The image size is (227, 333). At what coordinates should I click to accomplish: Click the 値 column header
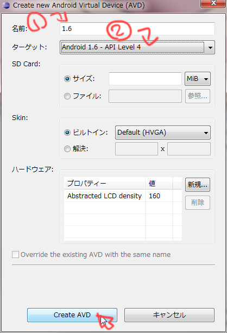point(159,183)
